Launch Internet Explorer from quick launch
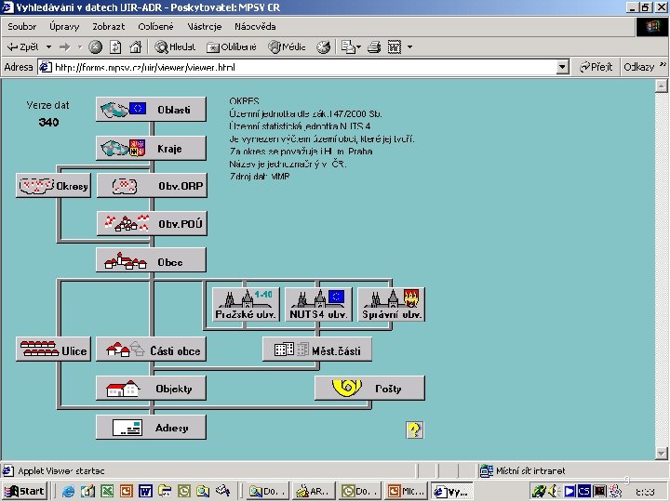The width and height of the screenshot is (670, 502). click(68, 492)
